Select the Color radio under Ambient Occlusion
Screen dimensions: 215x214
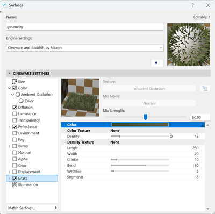[x=21, y=101]
